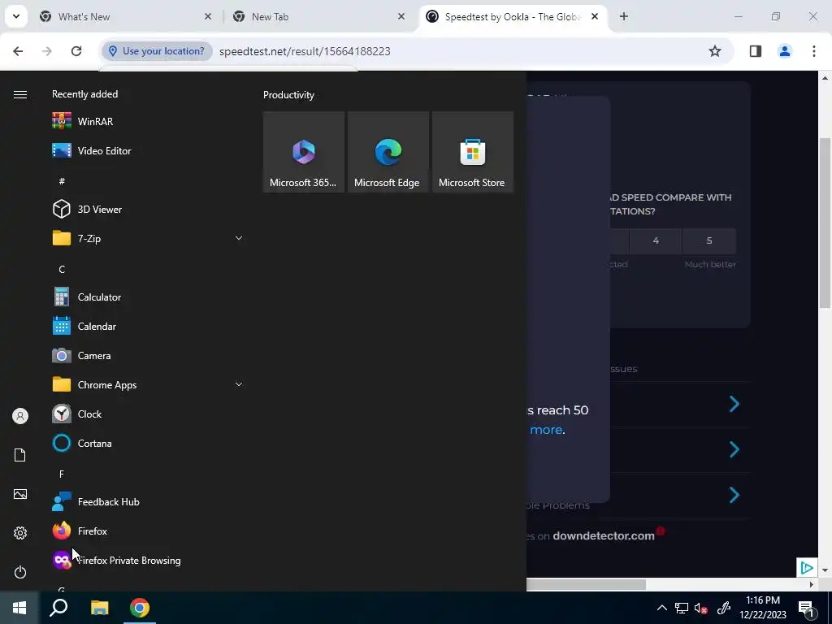
Task: Jump to letter C section header
Action: tap(62, 270)
